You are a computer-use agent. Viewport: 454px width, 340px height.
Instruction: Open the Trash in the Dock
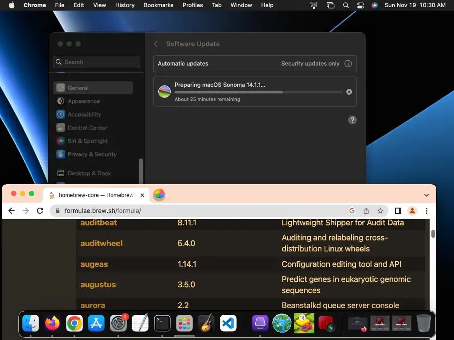tap(423, 323)
